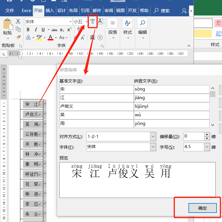Apply superscript formatting
The width and height of the screenshot is (222, 222).
[69, 30]
